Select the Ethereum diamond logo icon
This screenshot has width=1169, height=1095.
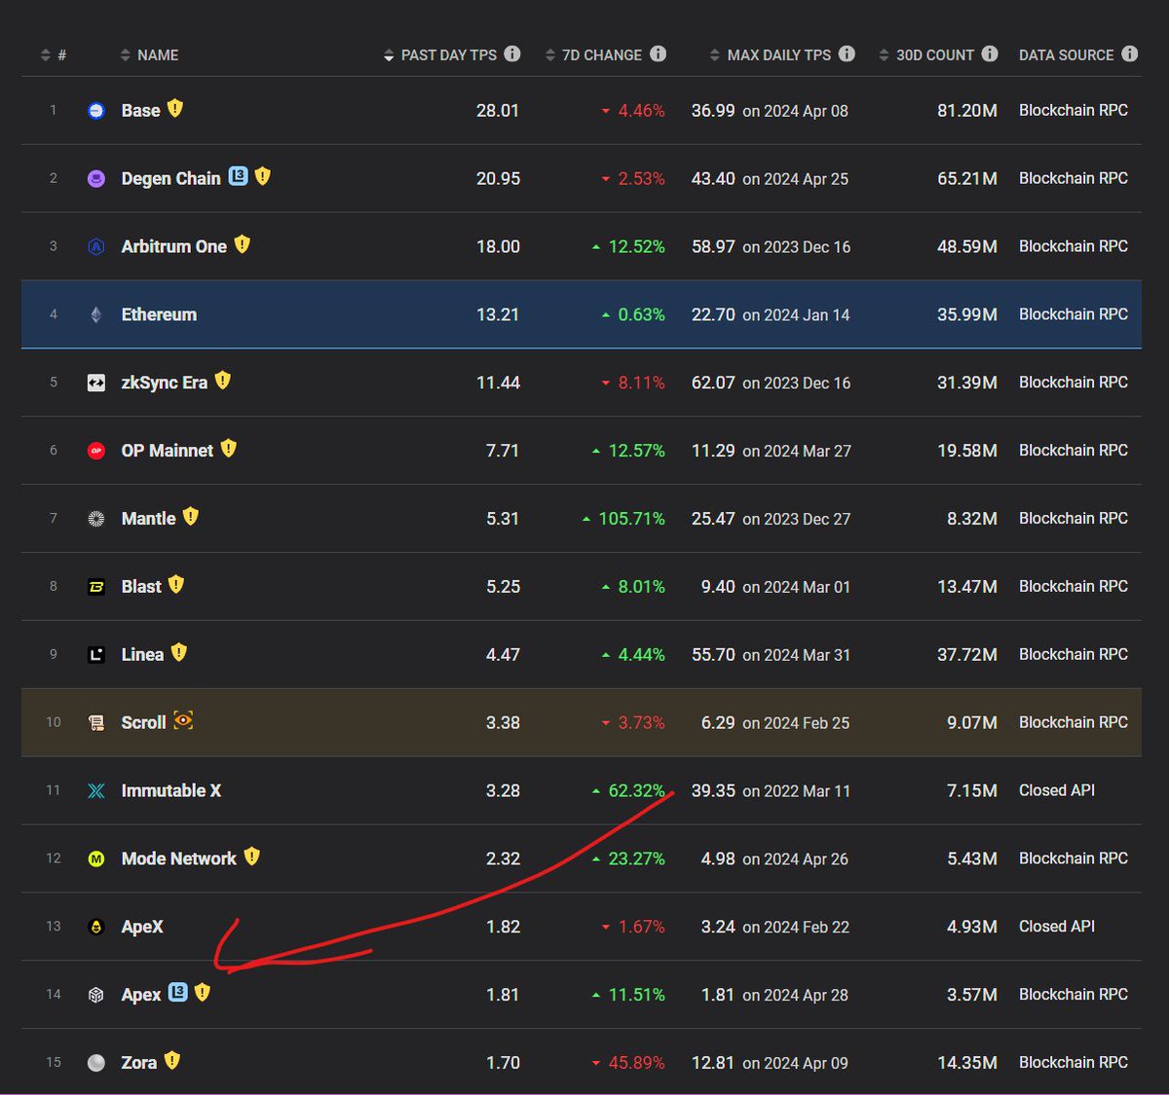coord(95,314)
